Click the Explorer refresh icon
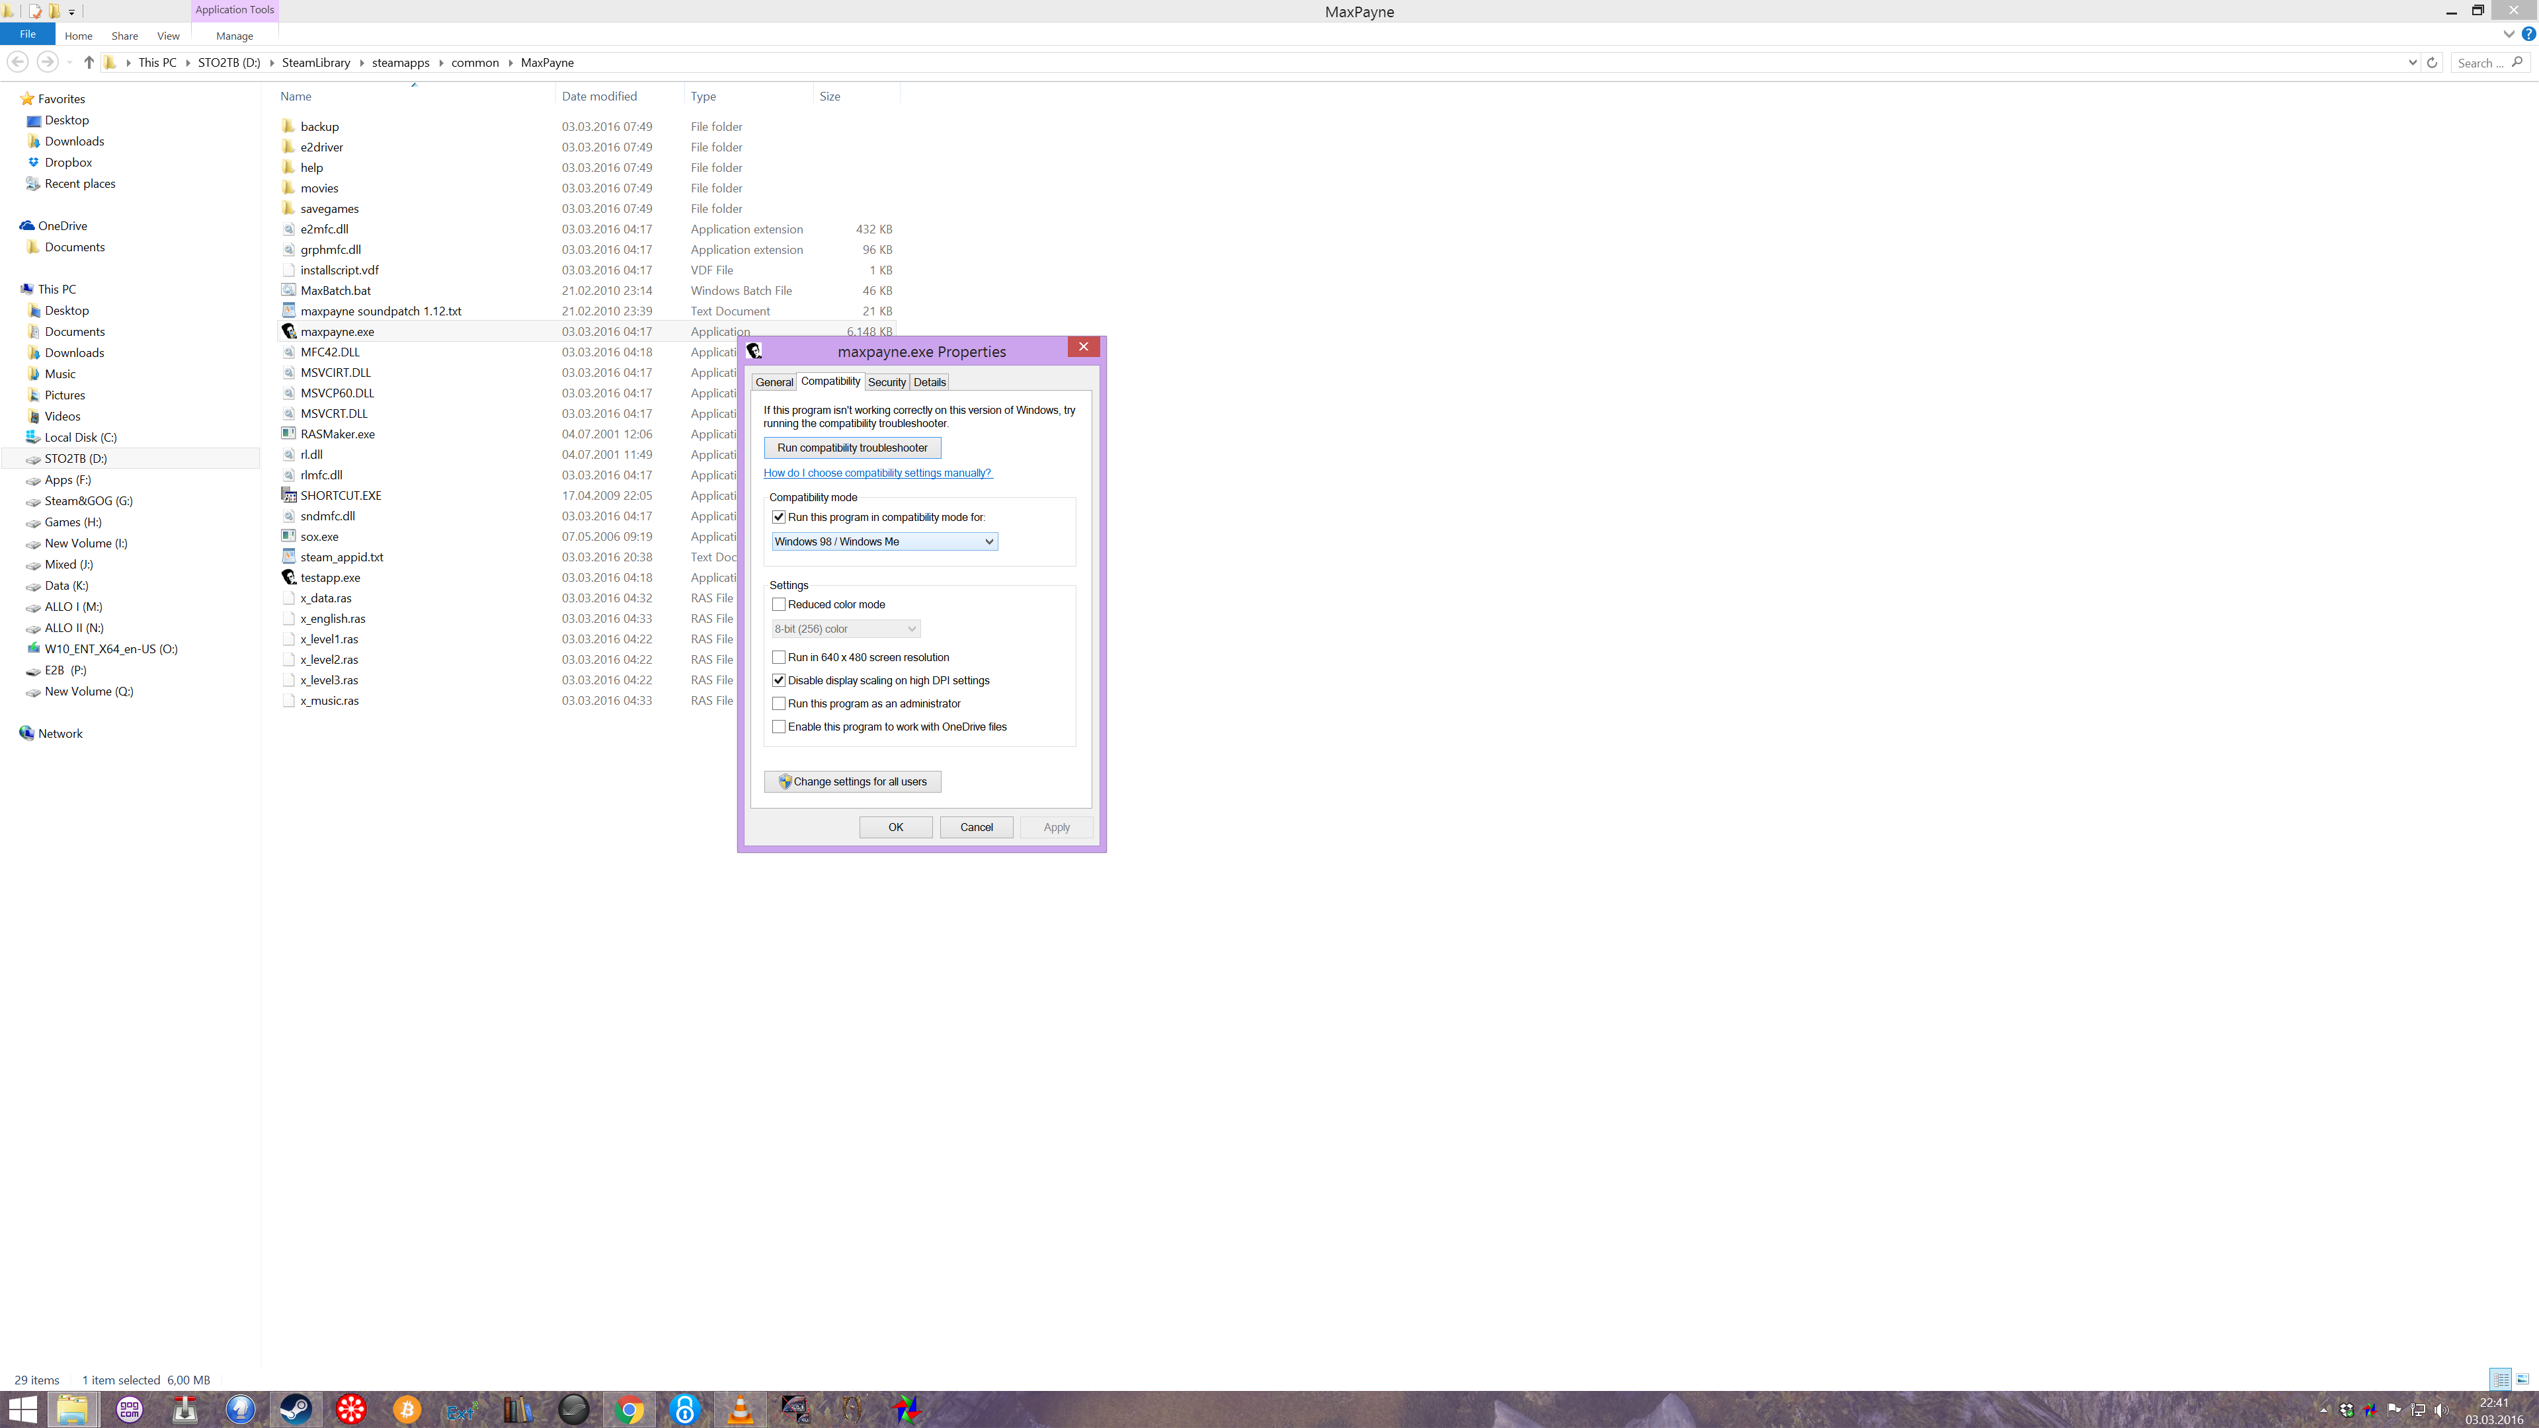The width and height of the screenshot is (2539, 1428). (2432, 62)
